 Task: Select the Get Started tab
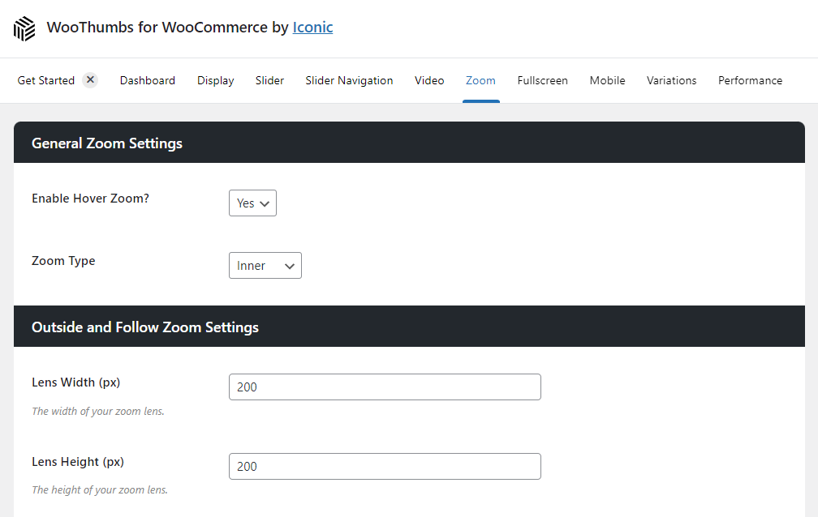[46, 80]
